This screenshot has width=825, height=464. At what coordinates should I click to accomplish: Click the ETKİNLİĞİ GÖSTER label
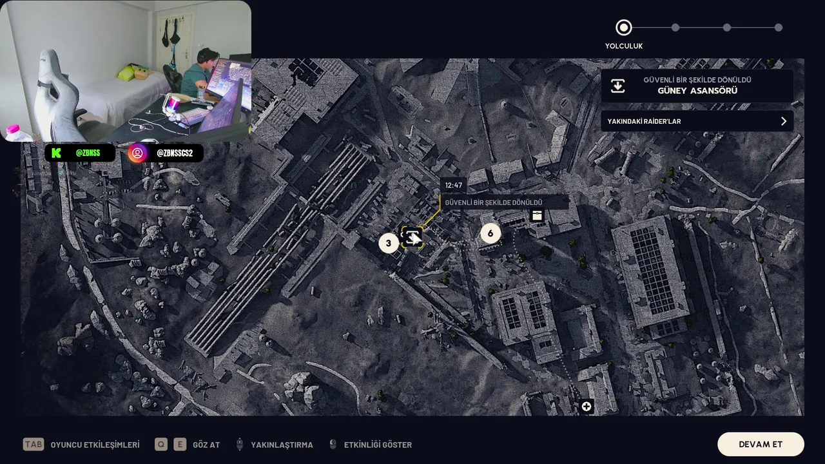point(378,445)
